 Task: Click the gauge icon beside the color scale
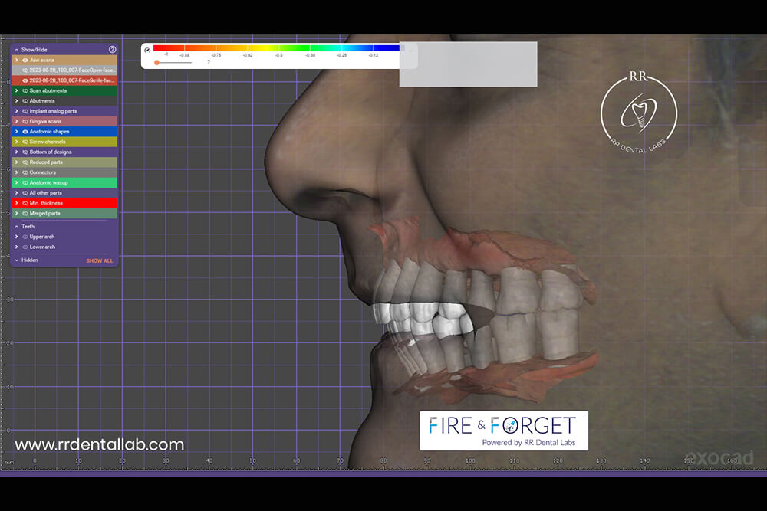[x=147, y=50]
